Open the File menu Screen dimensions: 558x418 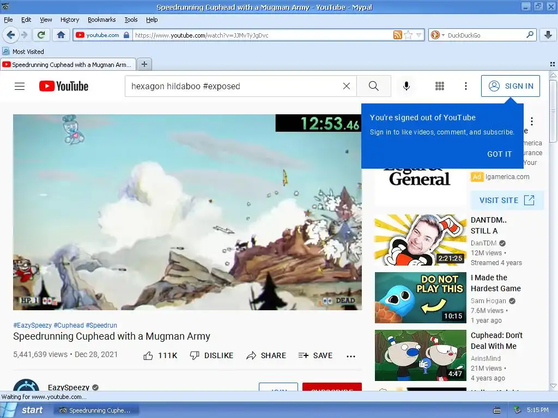[x=8, y=20]
